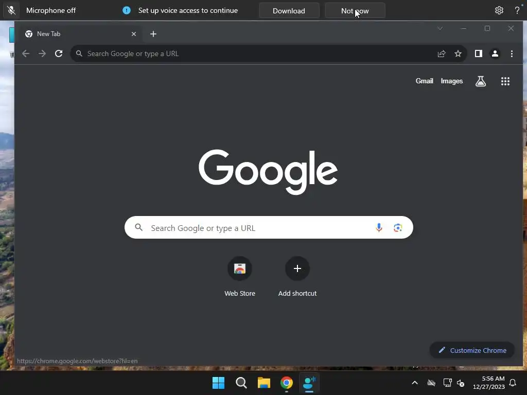The height and width of the screenshot is (395, 527).
Task: Toggle the Chrome side panel icon
Action: coord(478,53)
